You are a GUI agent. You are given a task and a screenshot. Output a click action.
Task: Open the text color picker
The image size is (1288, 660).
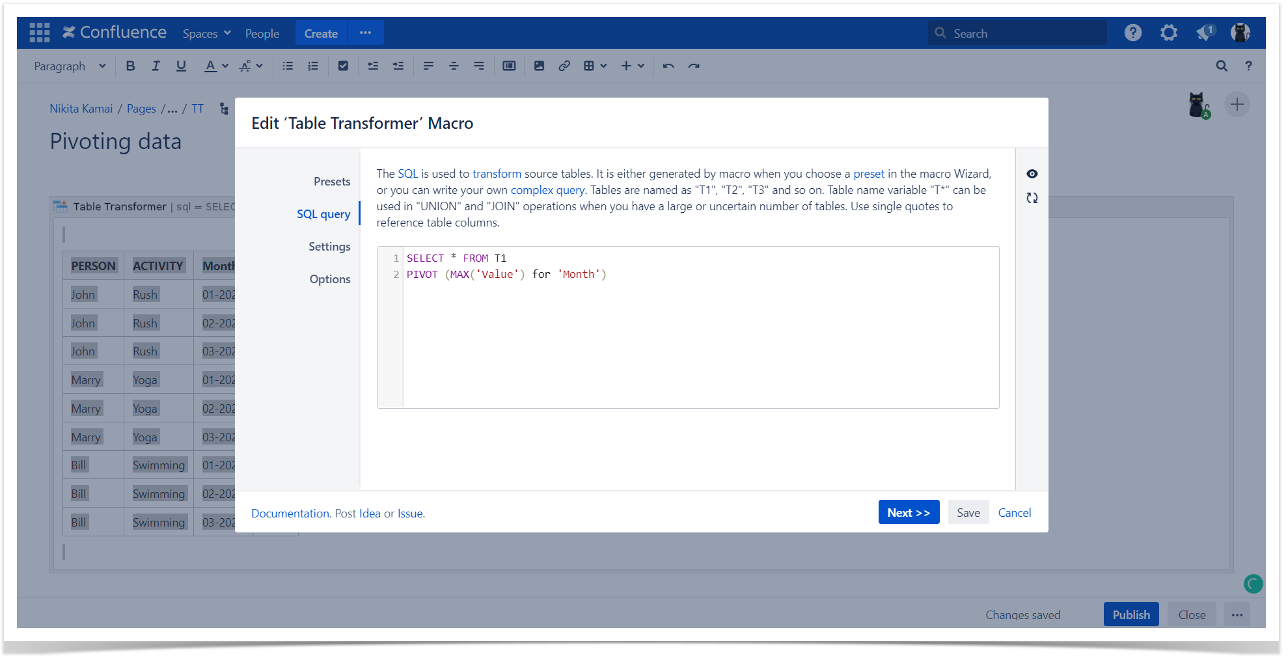(x=216, y=66)
